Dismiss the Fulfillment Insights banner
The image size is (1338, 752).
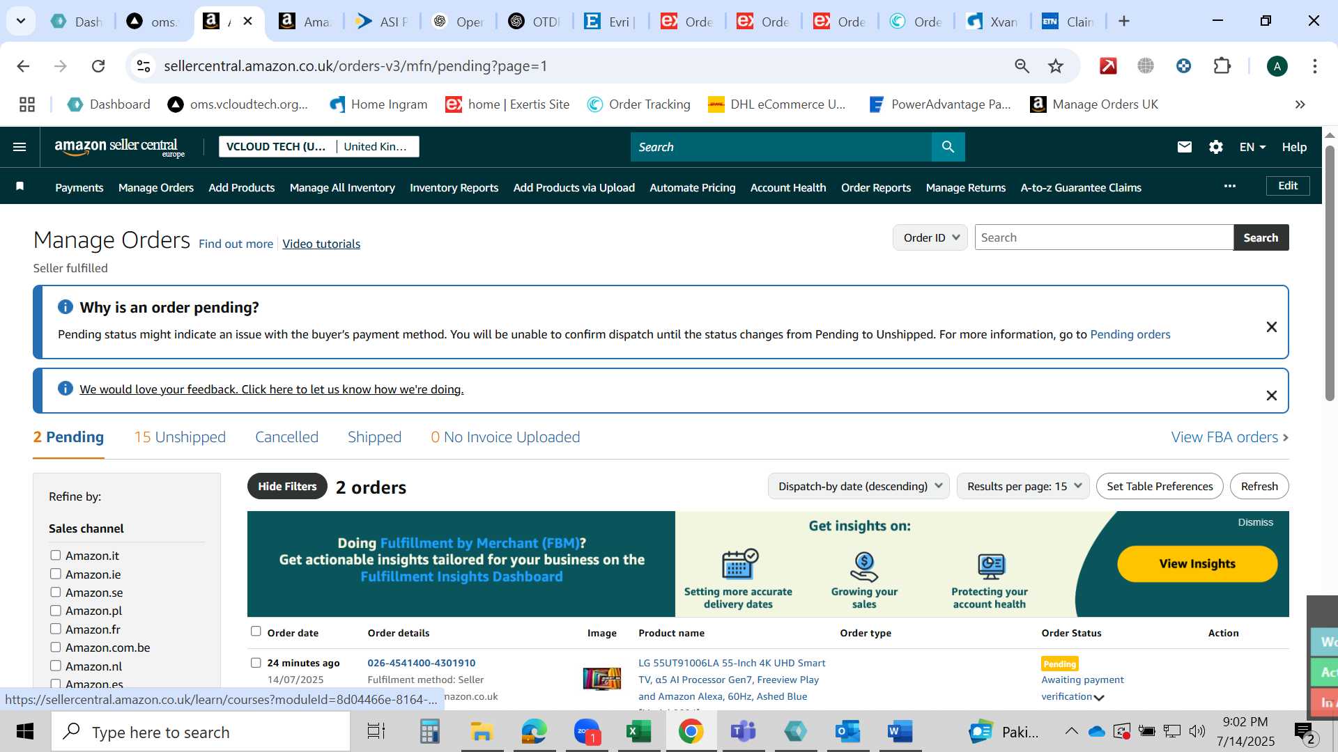click(x=1255, y=522)
